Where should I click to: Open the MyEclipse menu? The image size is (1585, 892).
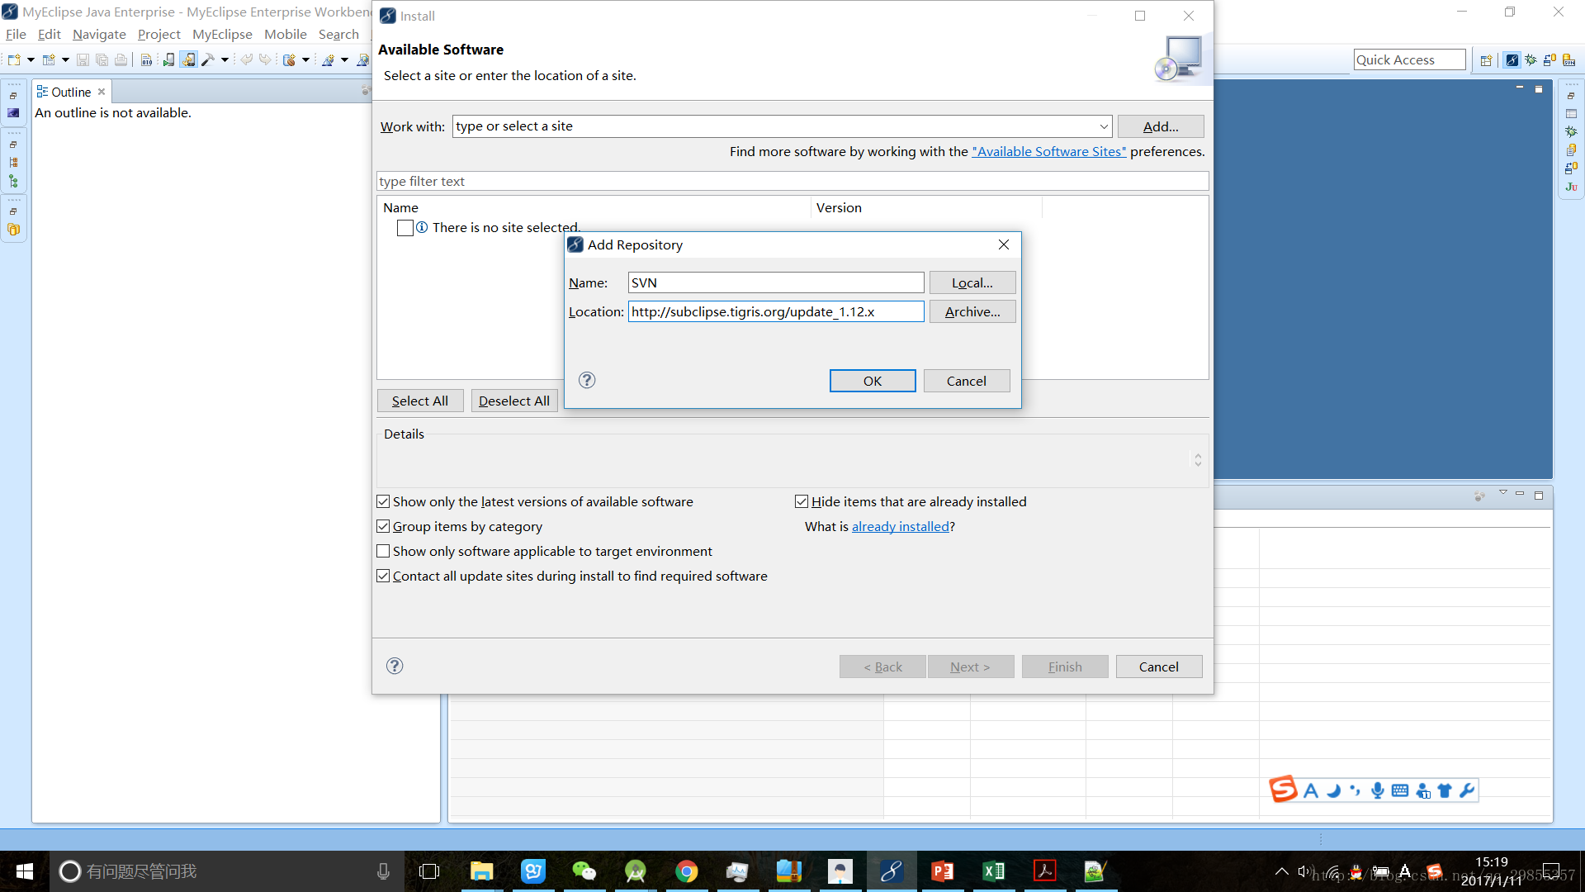[x=222, y=34]
